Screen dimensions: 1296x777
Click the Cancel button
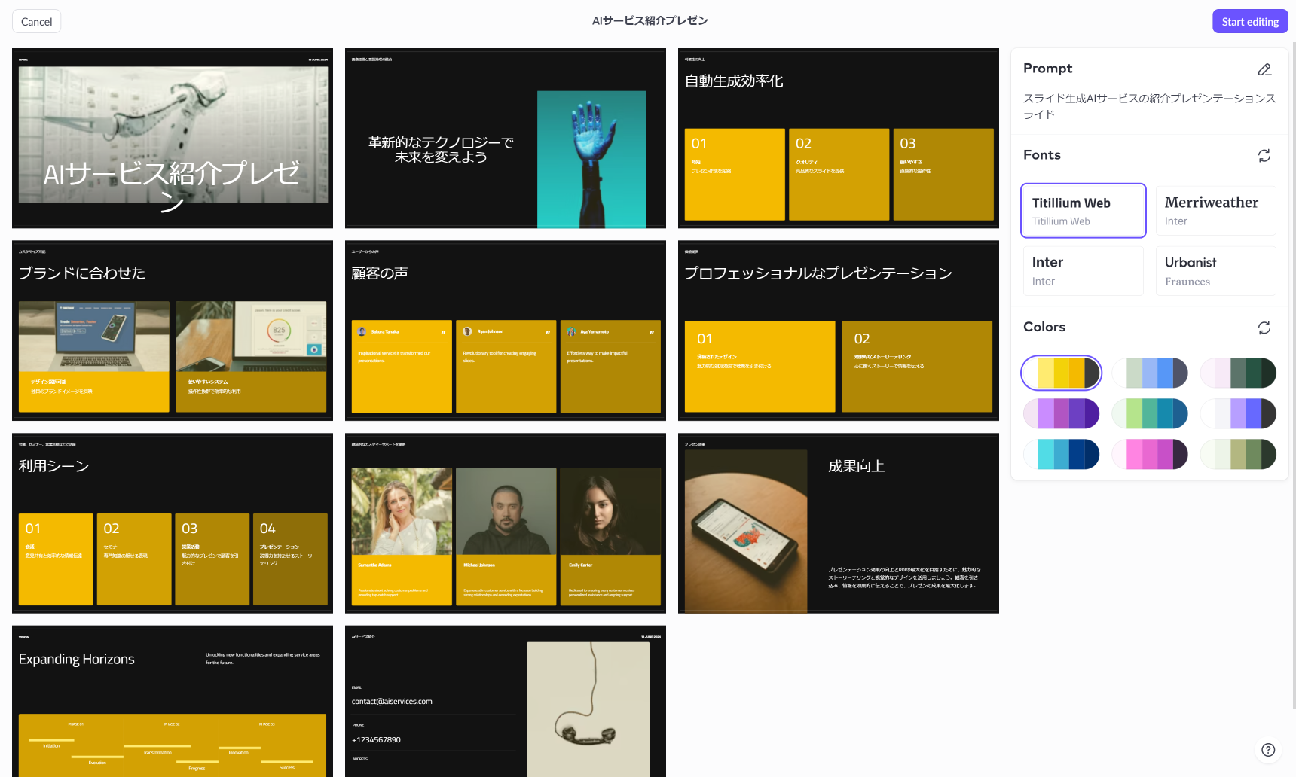pyautogui.click(x=36, y=22)
